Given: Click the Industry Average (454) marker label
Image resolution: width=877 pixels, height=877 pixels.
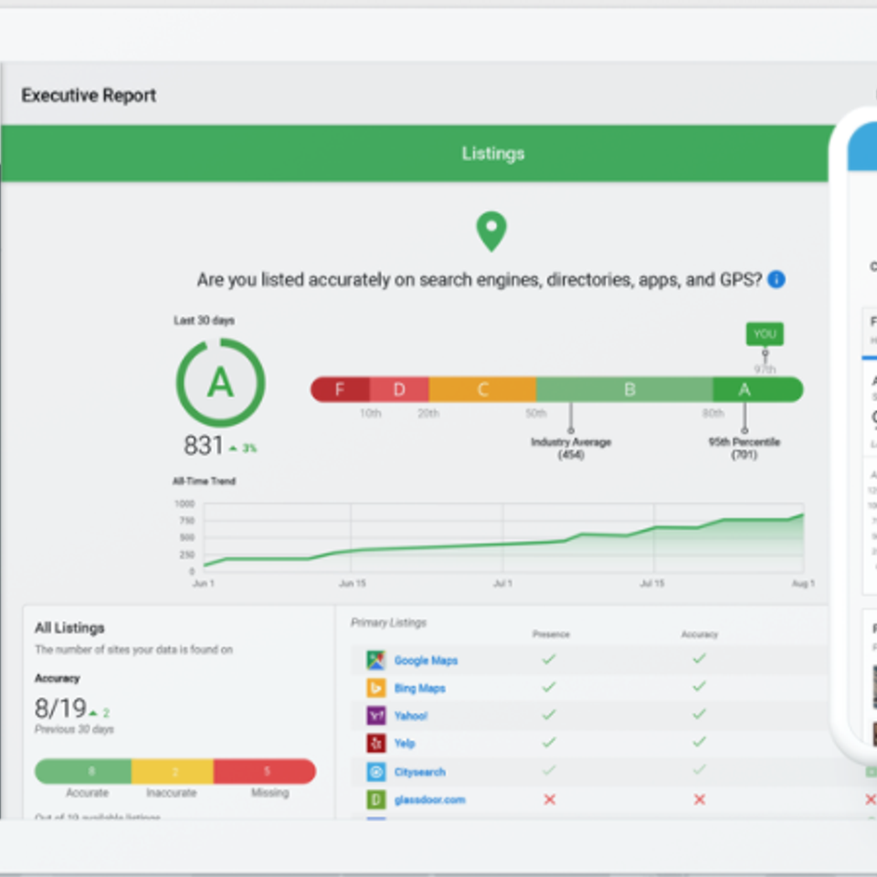Looking at the screenshot, I should point(571,448).
